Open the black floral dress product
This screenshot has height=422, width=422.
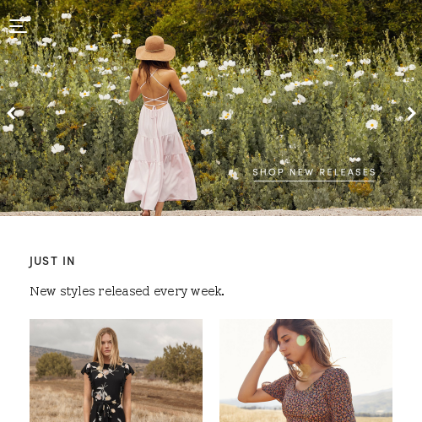[116, 371]
